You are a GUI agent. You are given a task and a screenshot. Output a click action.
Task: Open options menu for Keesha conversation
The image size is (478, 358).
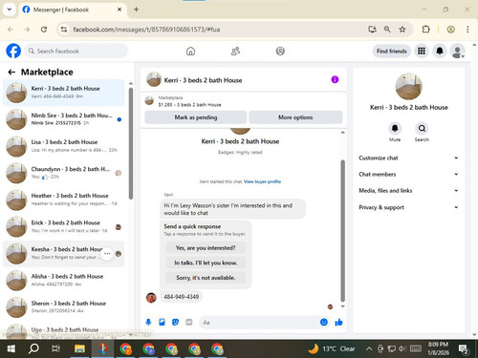[x=107, y=254]
